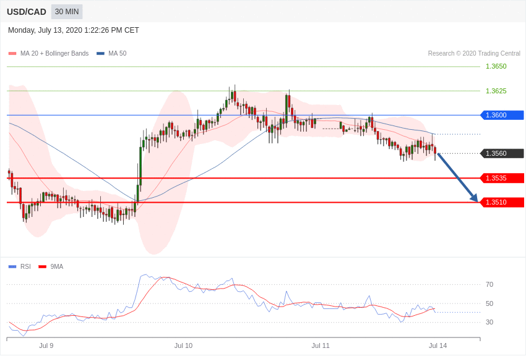Click the USD/CAD pair title
The width and height of the screenshot is (526, 356).
click(27, 12)
